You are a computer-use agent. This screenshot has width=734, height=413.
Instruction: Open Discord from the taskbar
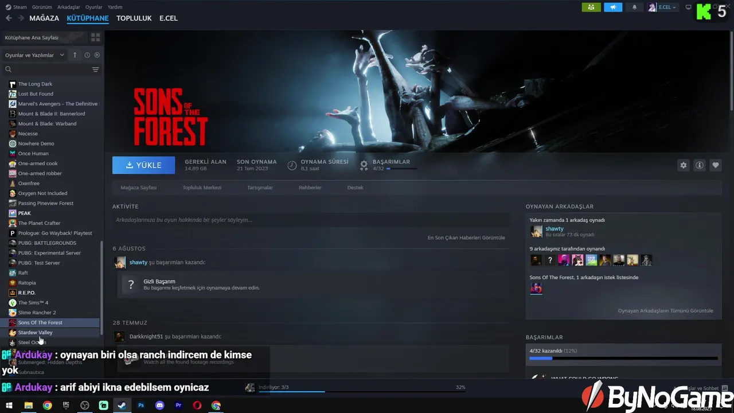(x=160, y=406)
